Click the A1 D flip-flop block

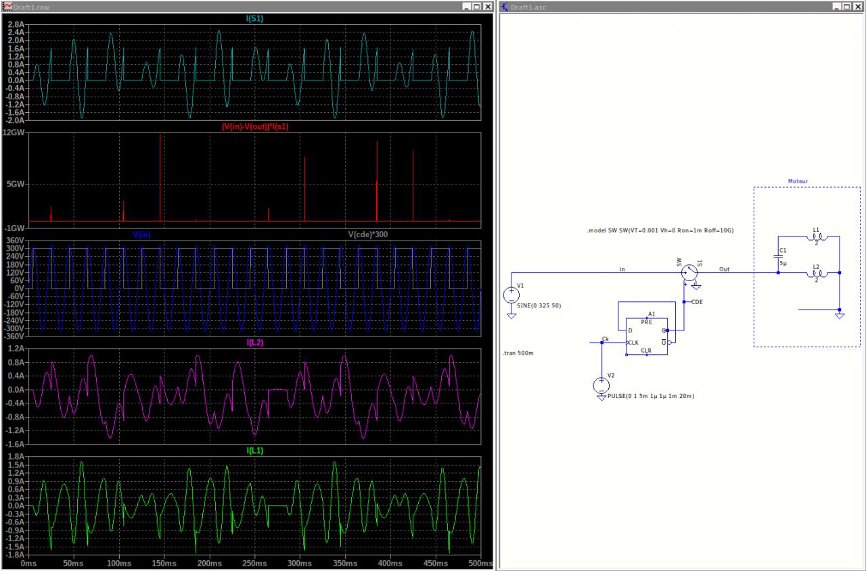tap(646, 336)
